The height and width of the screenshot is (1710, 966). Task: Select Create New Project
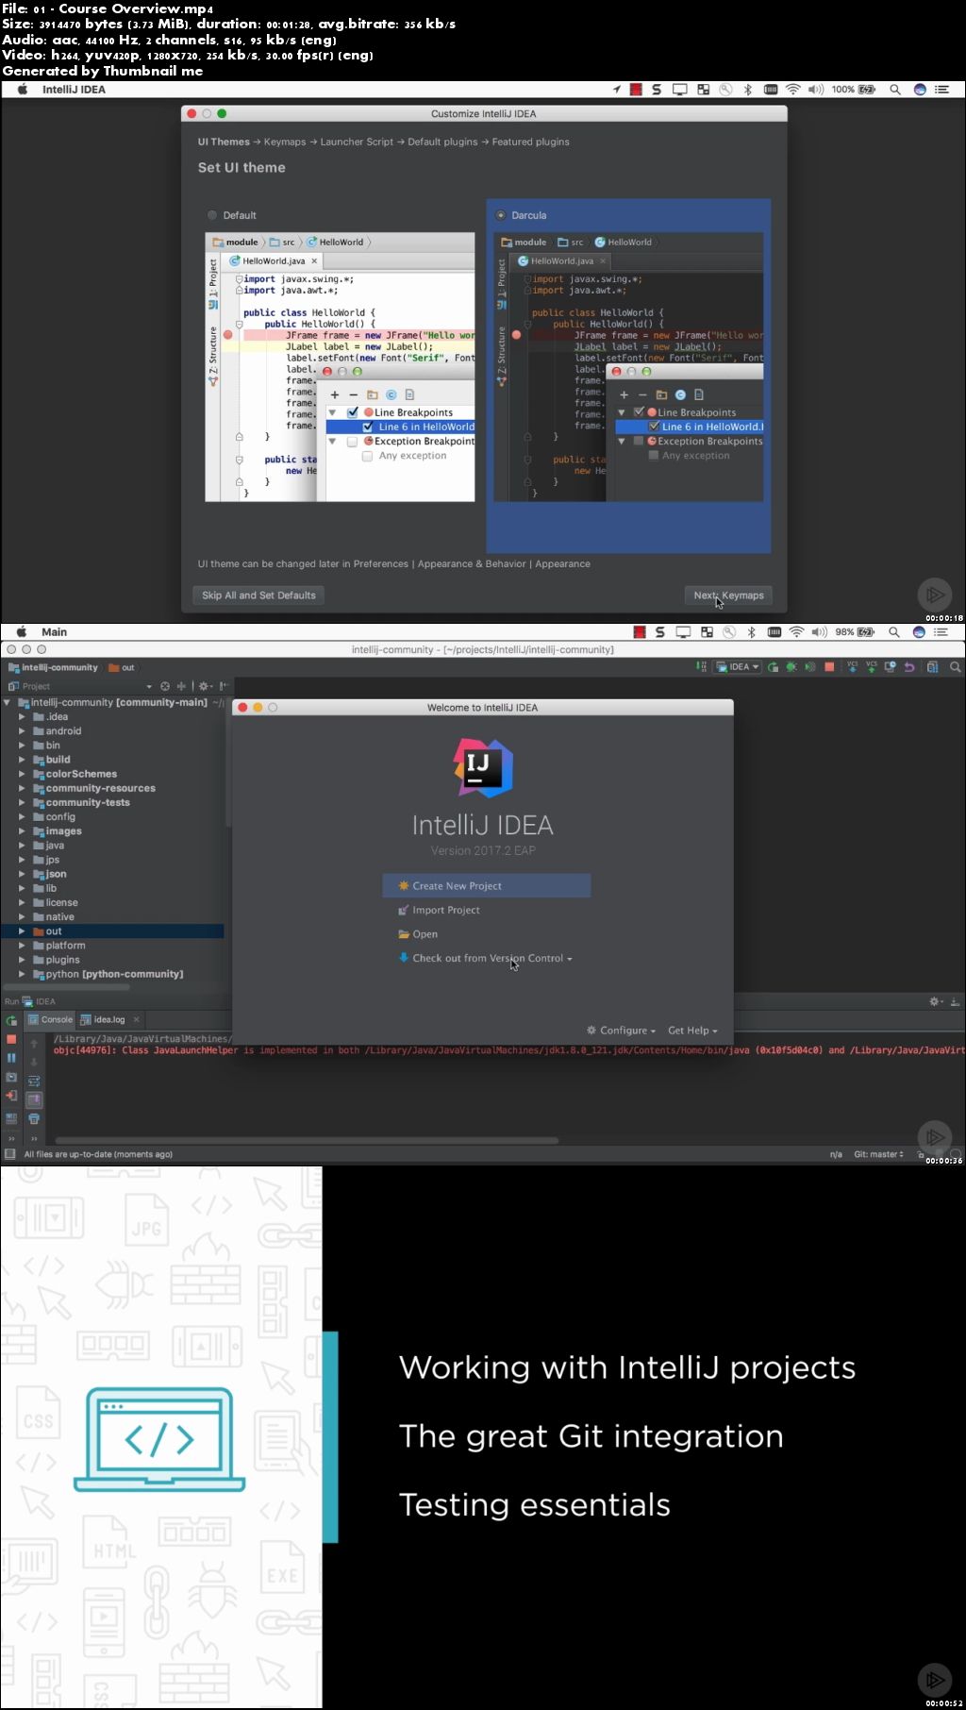pyautogui.click(x=487, y=885)
